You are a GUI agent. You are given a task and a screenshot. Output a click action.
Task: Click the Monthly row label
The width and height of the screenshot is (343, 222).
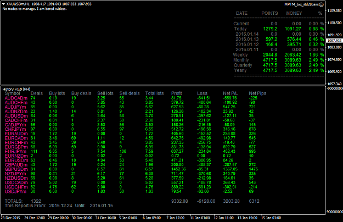point(241,60)
